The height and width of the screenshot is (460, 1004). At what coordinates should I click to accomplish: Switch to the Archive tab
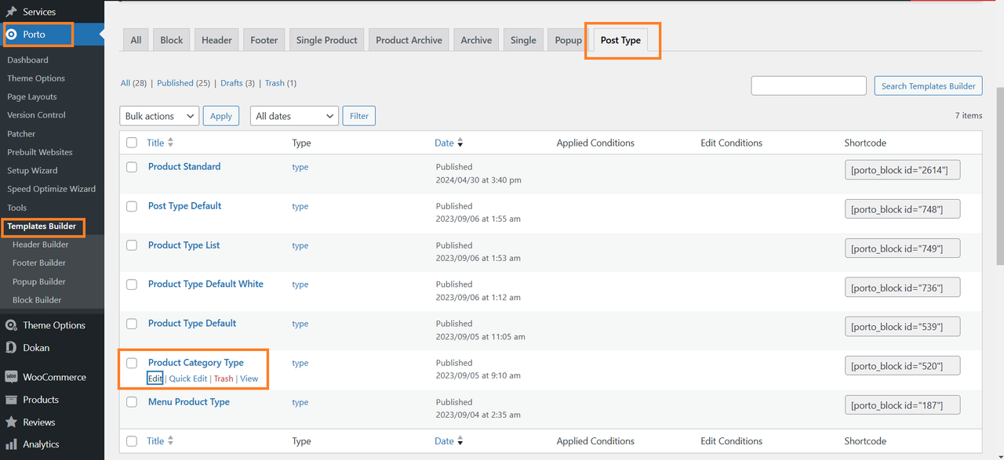click(476, 40)
